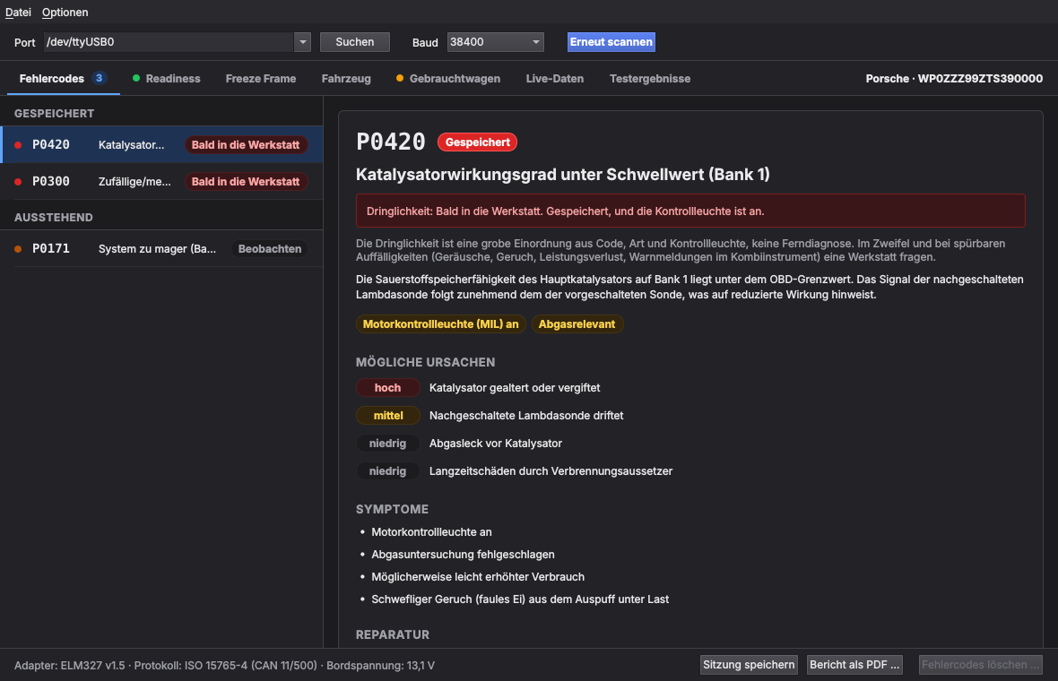Click Sitzung speichern button
The height and width of the screenshot is (681, 1058).
pyautogui.click(x=749, y=665)
